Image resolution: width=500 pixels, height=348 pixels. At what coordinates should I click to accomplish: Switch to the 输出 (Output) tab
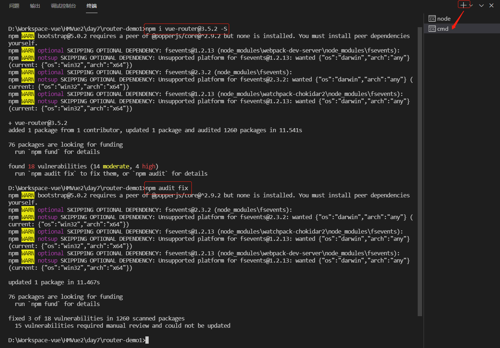click(x=35, y=6)
